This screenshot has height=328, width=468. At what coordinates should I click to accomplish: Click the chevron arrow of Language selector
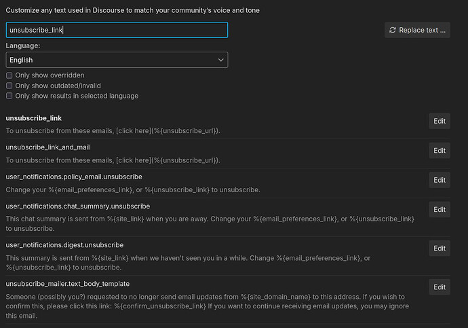[x=221, y=60]
